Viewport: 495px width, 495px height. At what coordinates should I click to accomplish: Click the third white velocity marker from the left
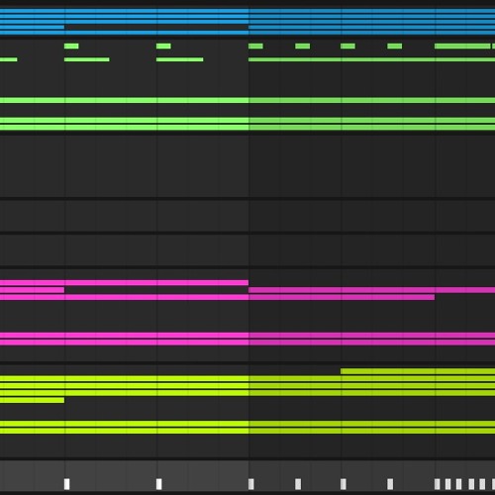point(251,484)
